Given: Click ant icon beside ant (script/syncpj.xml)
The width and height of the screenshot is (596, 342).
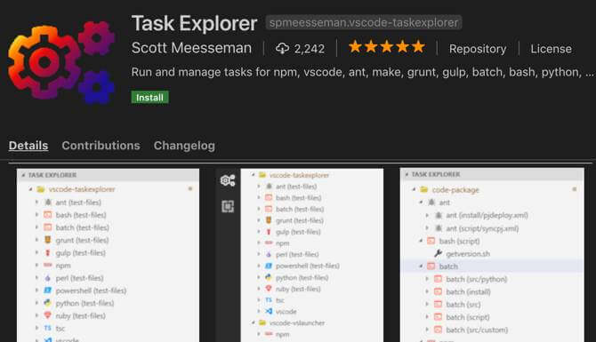Looking at the screenshot, I should [439, 228].
